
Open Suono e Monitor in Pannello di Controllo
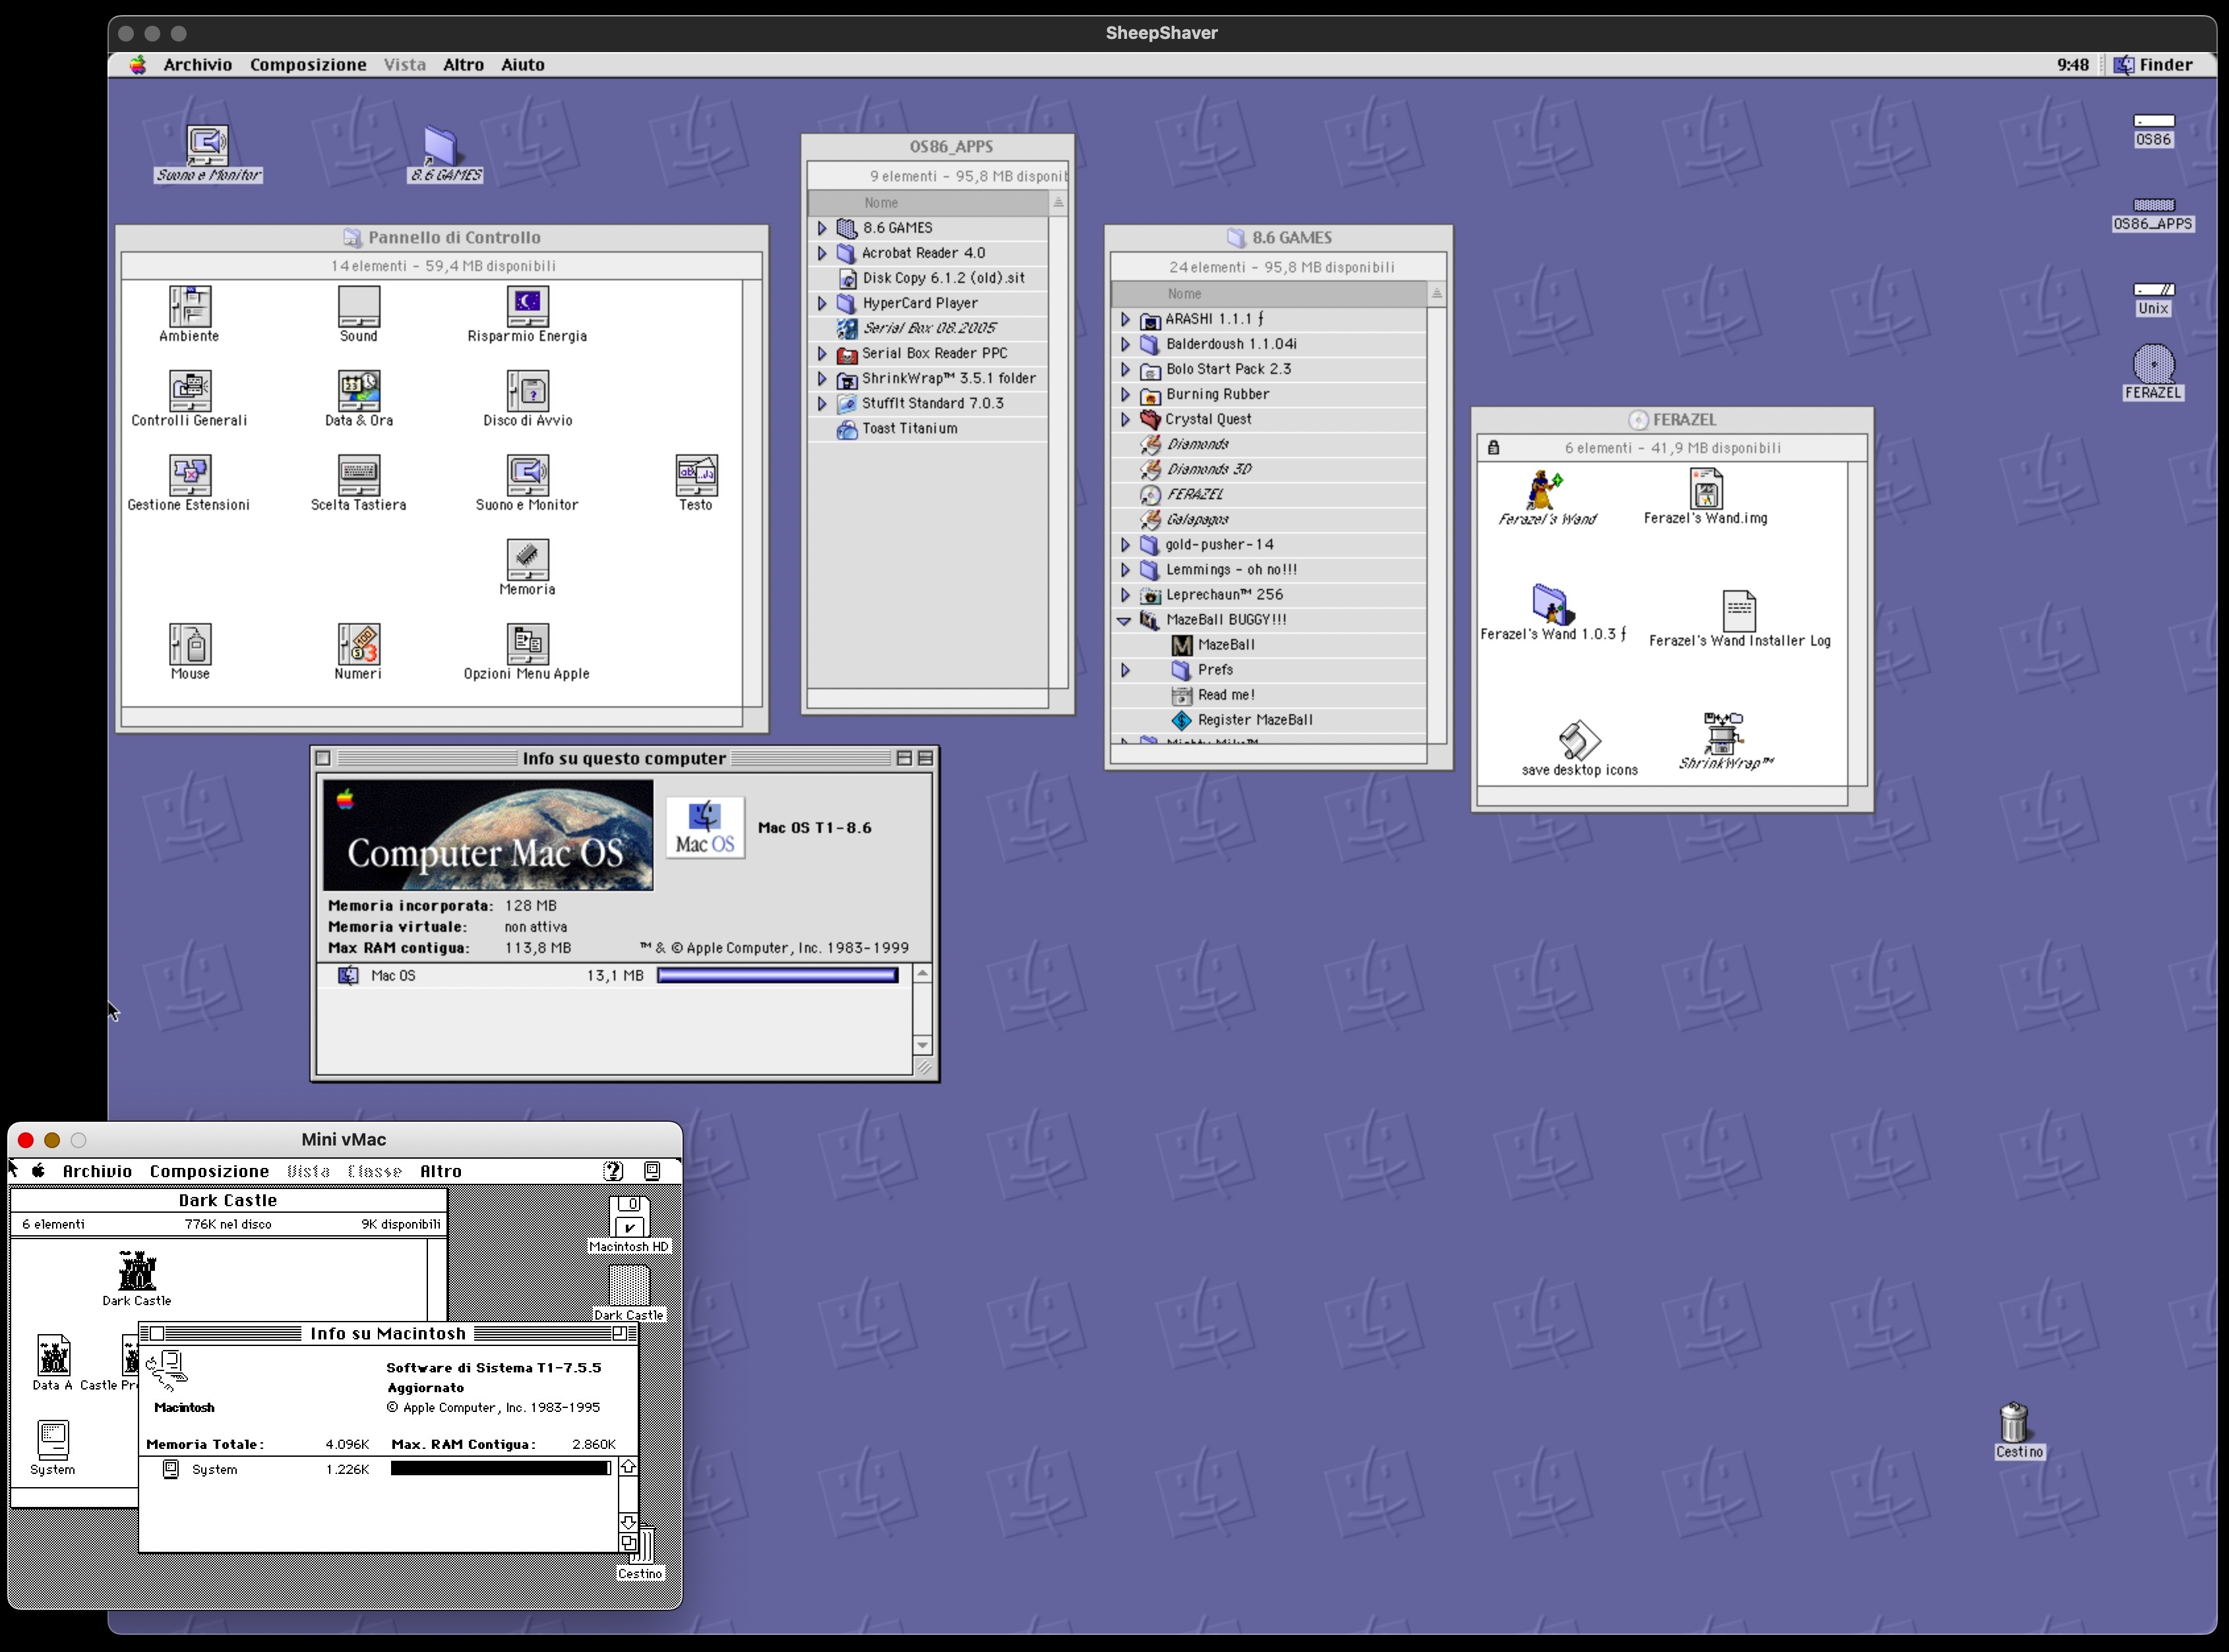click(527, 475)
